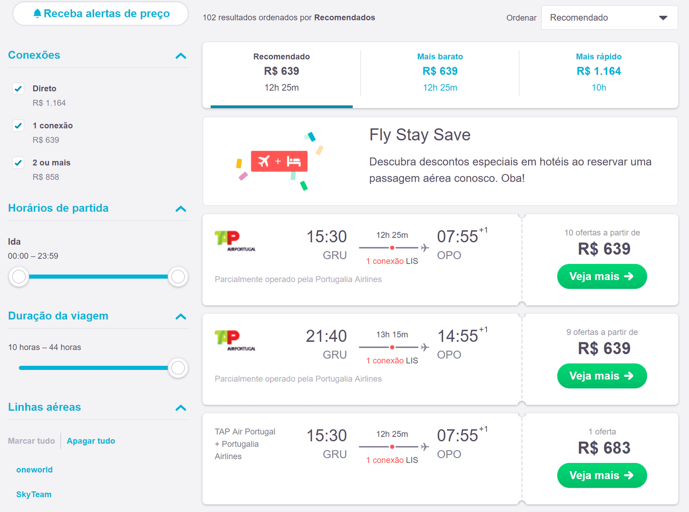Viewport: 689px width, 512px height.
Task: Collapse the Conexões filter section
Action: (x=181, y=56)
